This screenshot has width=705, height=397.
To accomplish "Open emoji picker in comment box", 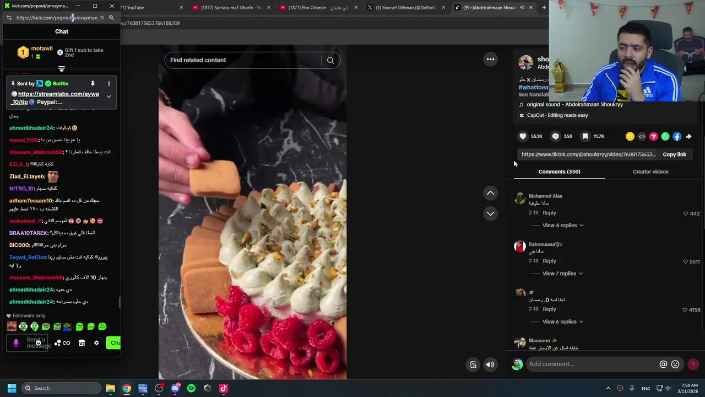I will point(675,364).
